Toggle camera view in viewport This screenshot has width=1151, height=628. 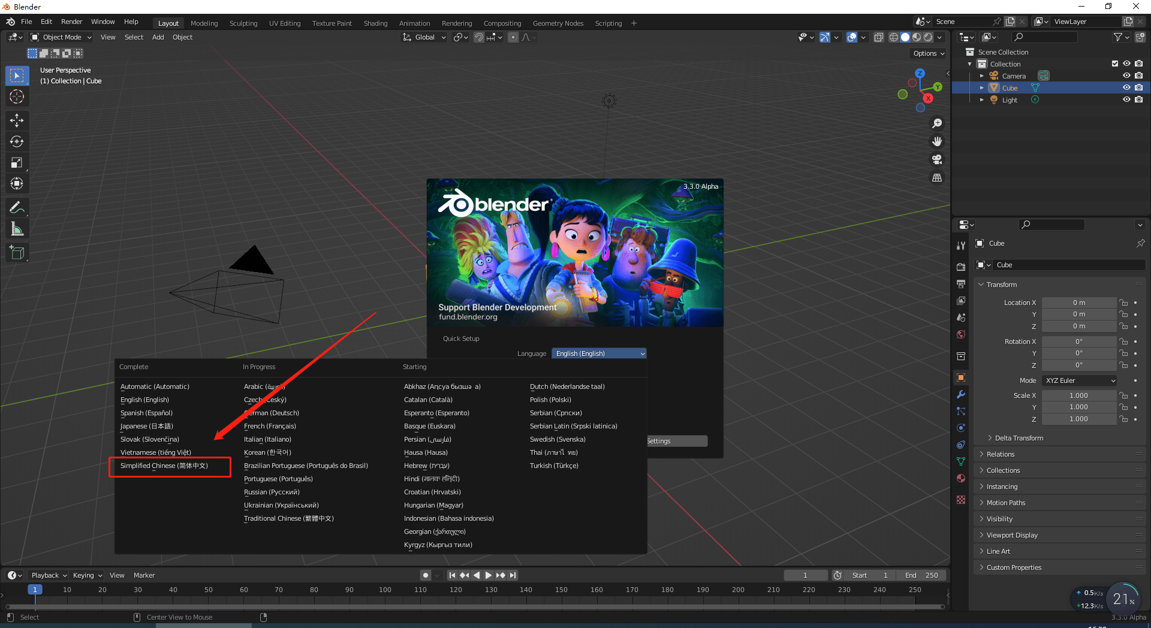937,159
